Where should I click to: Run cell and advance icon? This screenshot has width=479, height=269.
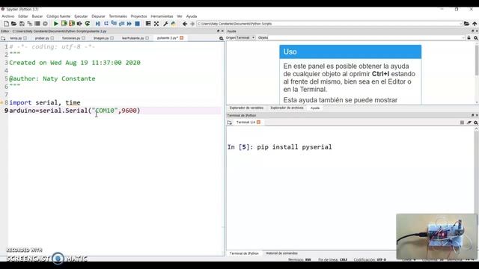[x=72, y=23]
